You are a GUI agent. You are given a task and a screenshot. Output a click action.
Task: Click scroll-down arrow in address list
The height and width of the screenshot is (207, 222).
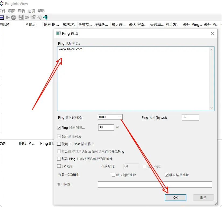point(212,108)
